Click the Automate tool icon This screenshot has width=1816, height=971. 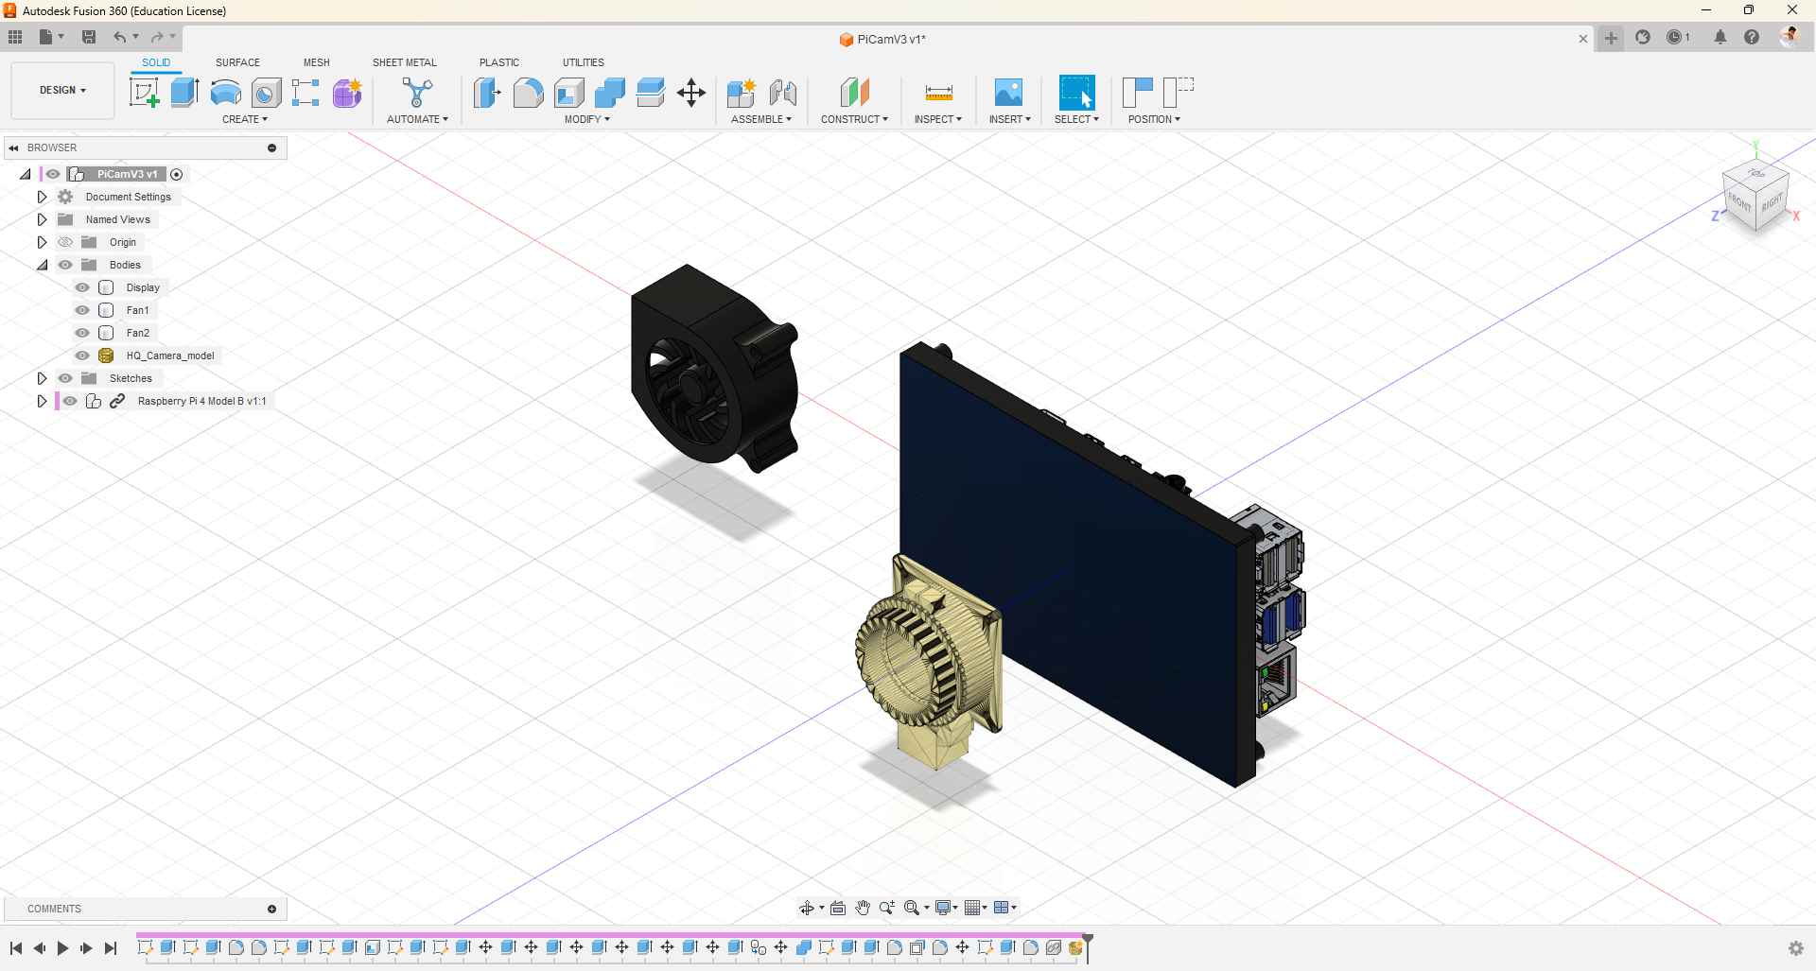tap(417, 93)
